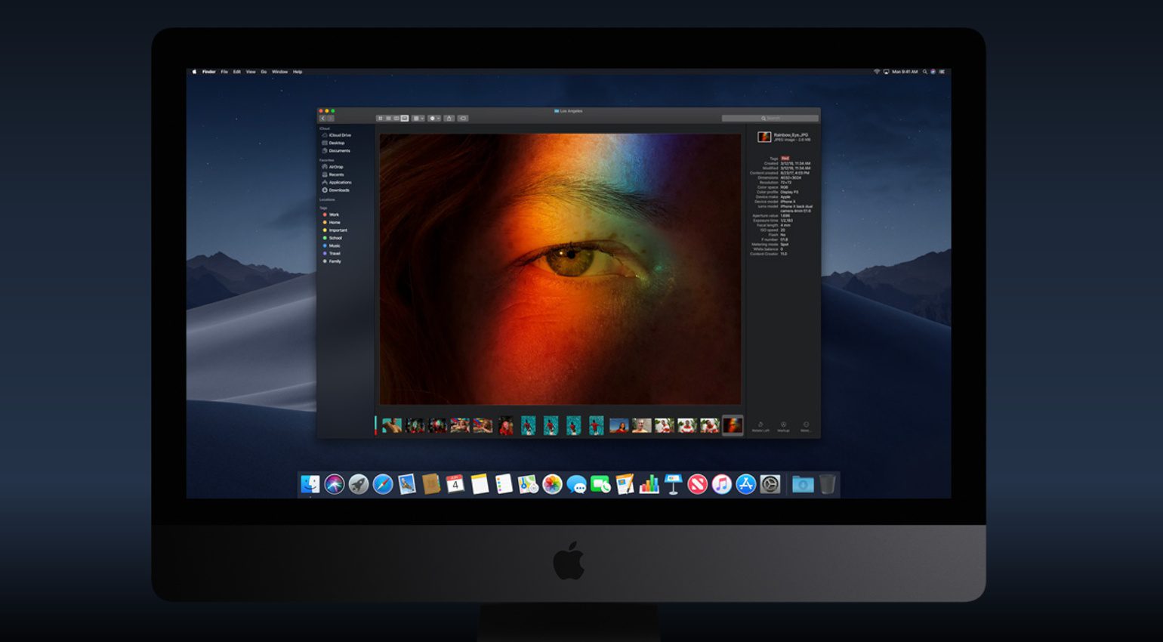Switch to list view

pos(388,119)
